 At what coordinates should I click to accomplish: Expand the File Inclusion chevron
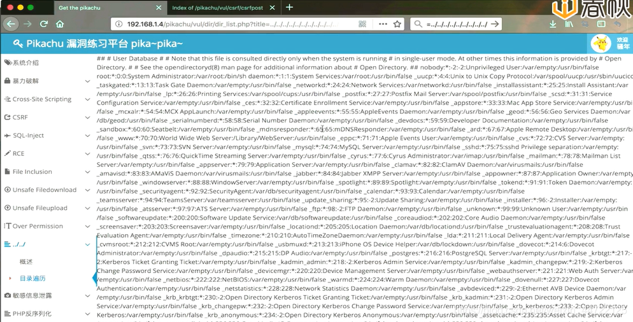click(87, 172)
